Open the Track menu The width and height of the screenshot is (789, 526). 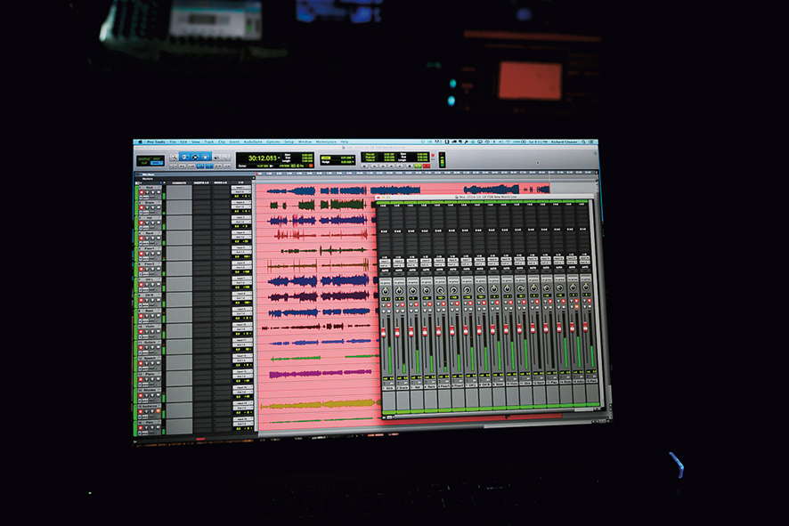point(208,142)
